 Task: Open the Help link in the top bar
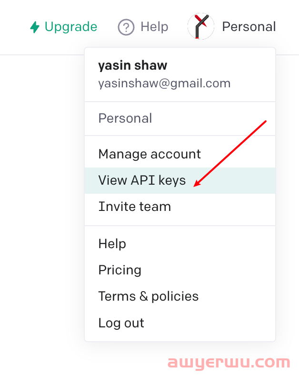click(154, 27)
